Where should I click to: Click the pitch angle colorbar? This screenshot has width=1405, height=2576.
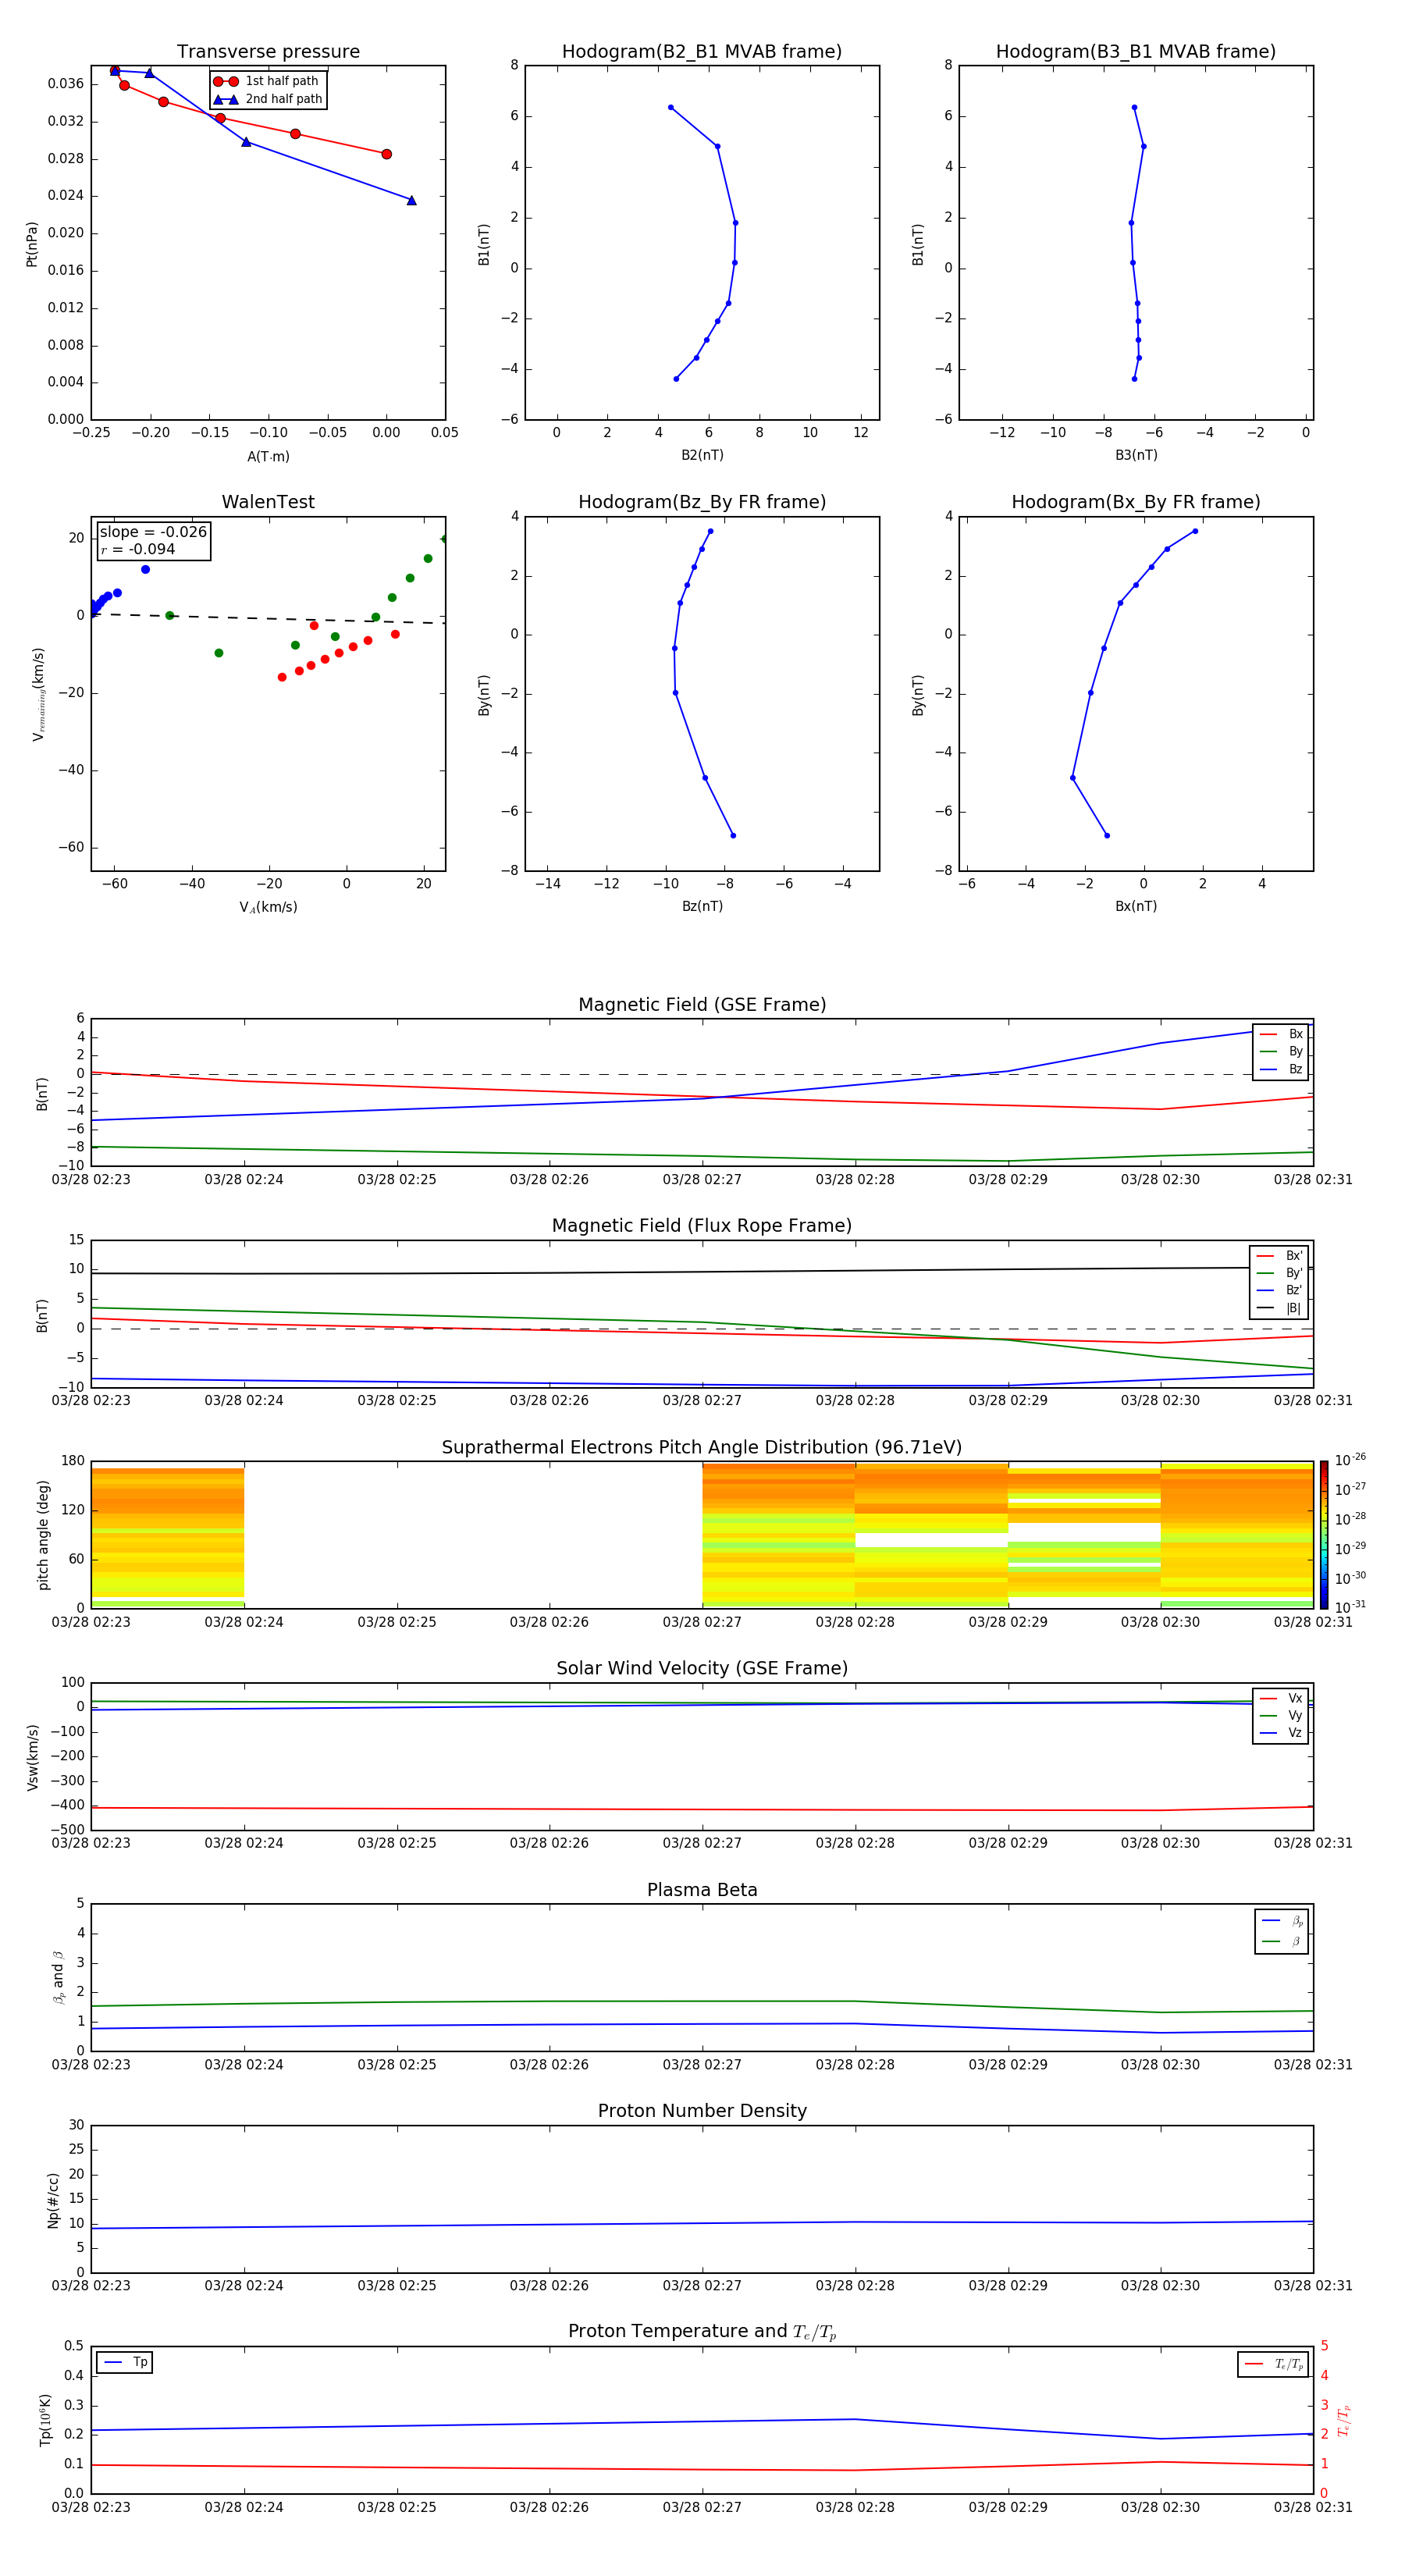(x=1324, y=1535)
